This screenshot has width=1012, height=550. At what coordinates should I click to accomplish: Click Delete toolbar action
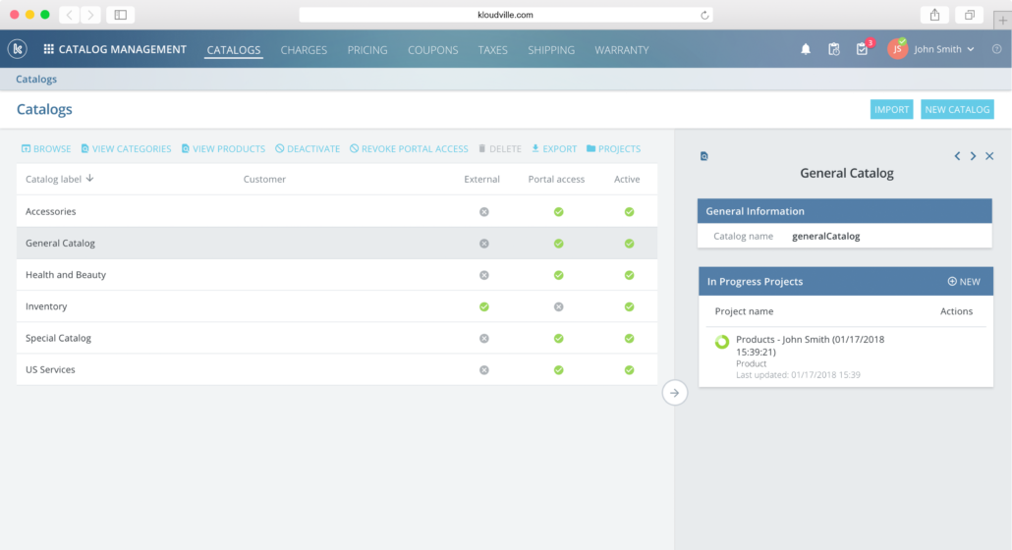coord(500,149)
